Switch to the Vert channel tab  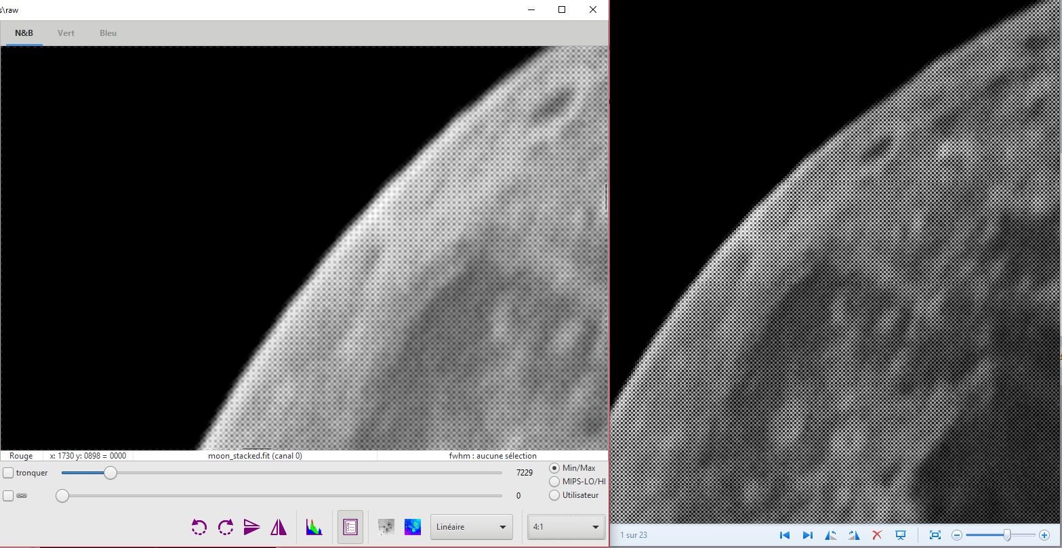(66, 33)
